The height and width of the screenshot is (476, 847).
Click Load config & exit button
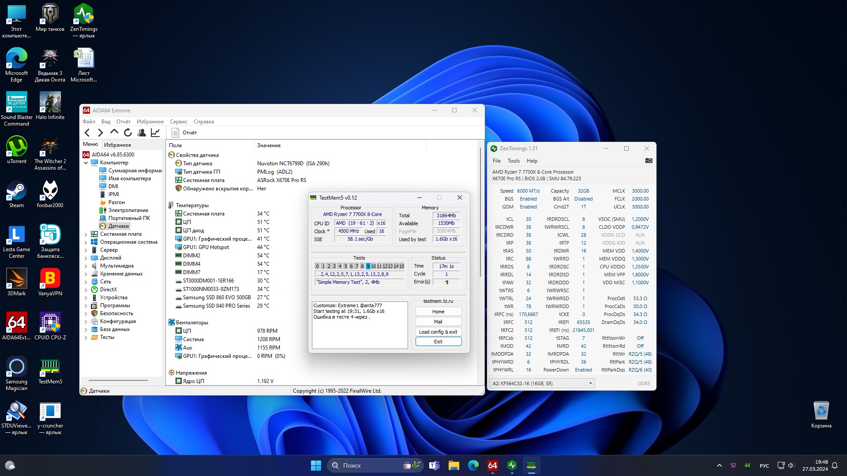(438, 332)
